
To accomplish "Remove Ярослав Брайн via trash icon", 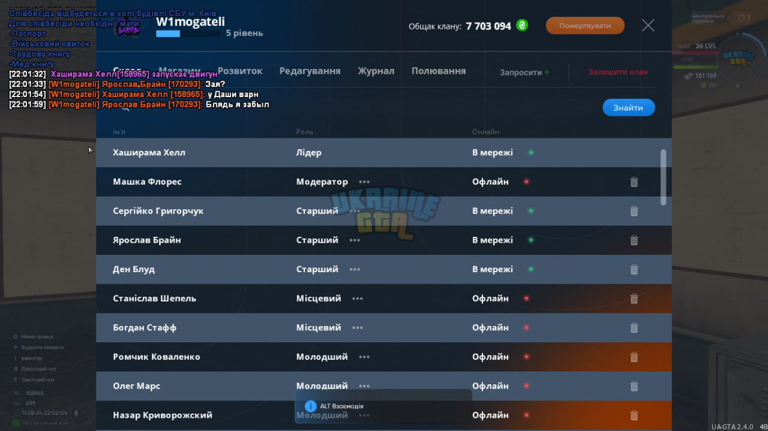I will point(634,240).
